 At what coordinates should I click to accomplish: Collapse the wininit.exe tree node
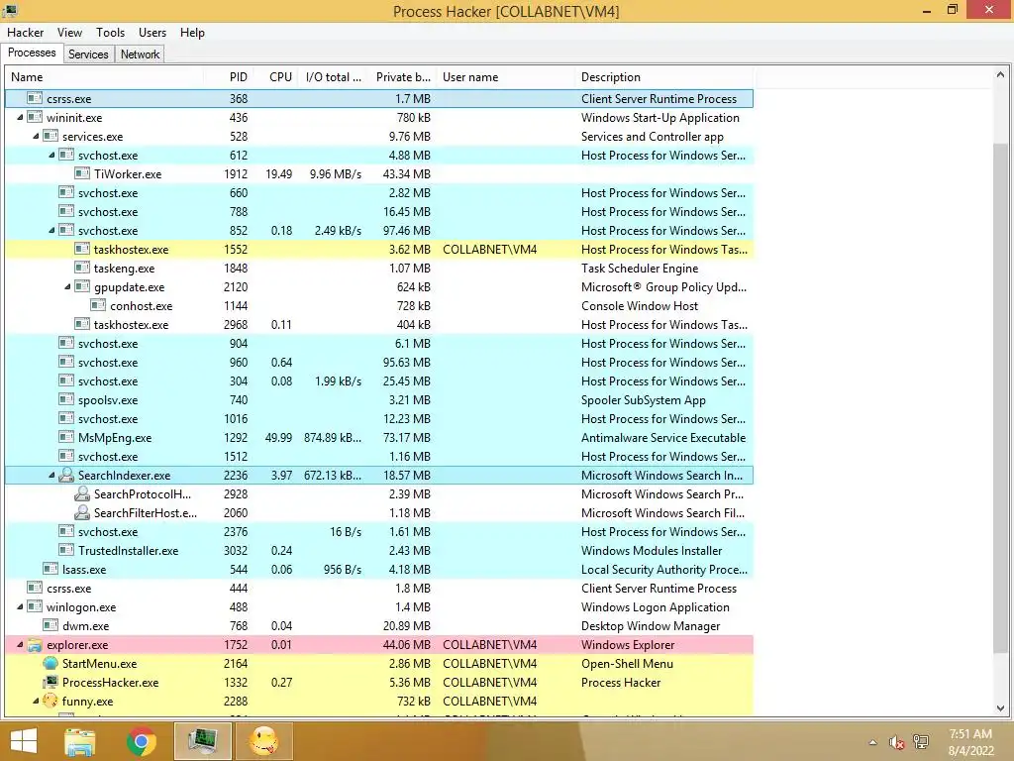(20, 117)
